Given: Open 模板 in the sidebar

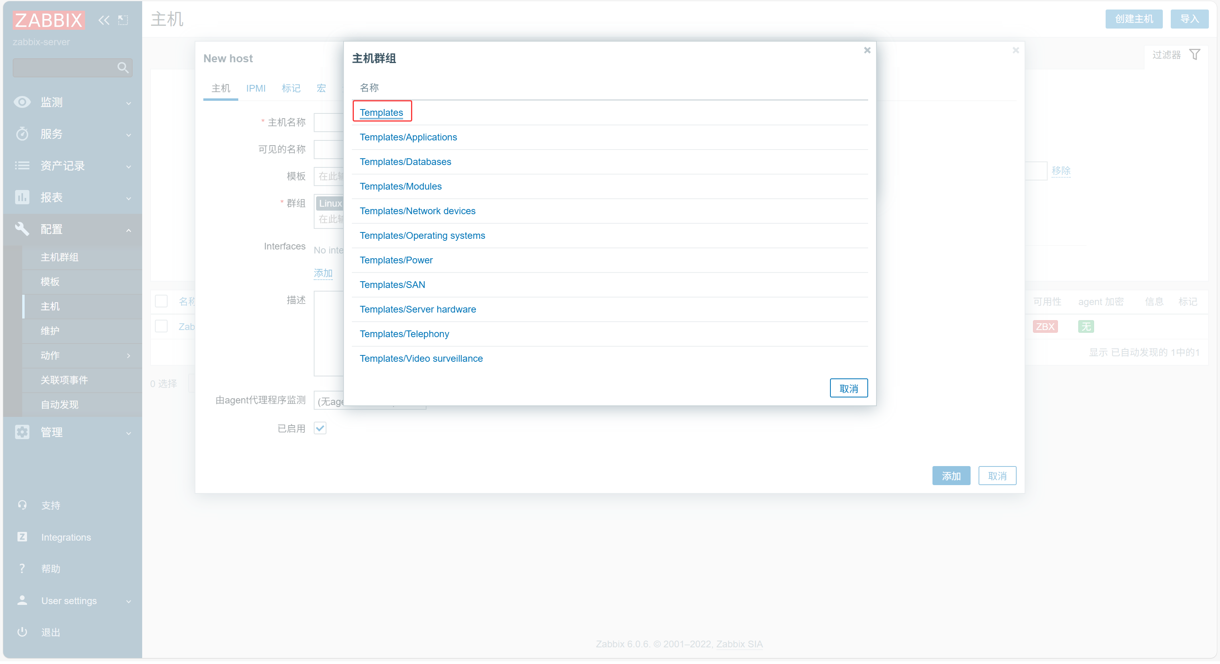Looking at the screenshot, I should pos(50,282).
